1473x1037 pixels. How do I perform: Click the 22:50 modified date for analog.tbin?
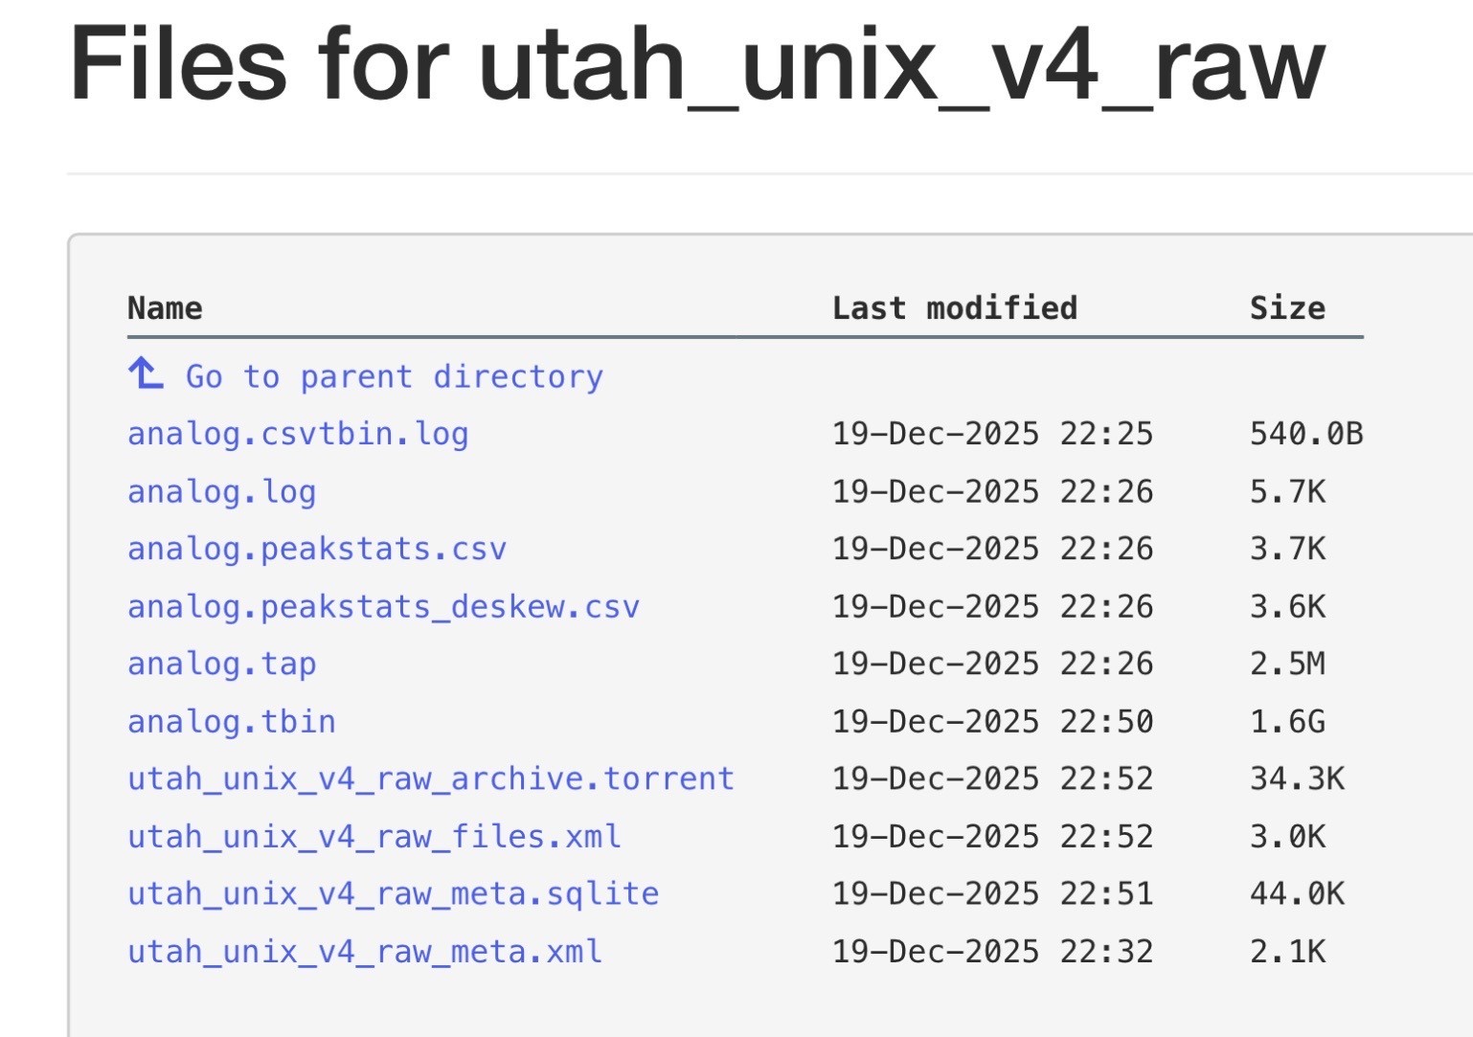[x=992, y=721]
